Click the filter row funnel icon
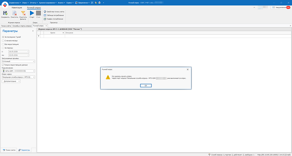 coord(39,36)
